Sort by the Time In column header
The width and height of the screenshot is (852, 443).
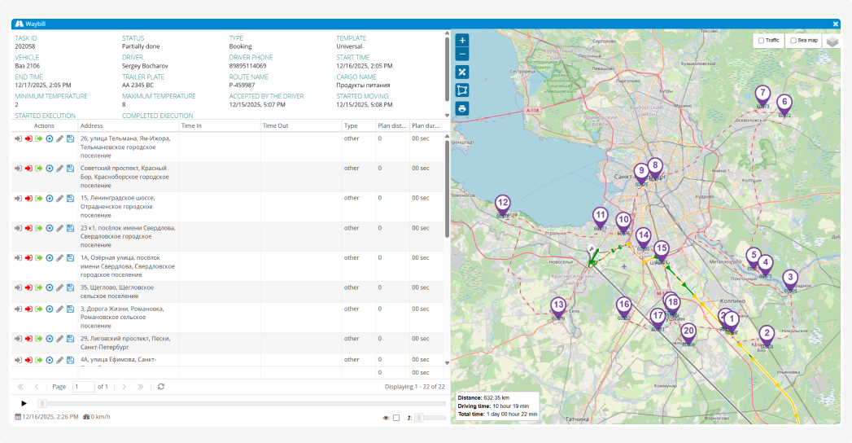(191, 126)
